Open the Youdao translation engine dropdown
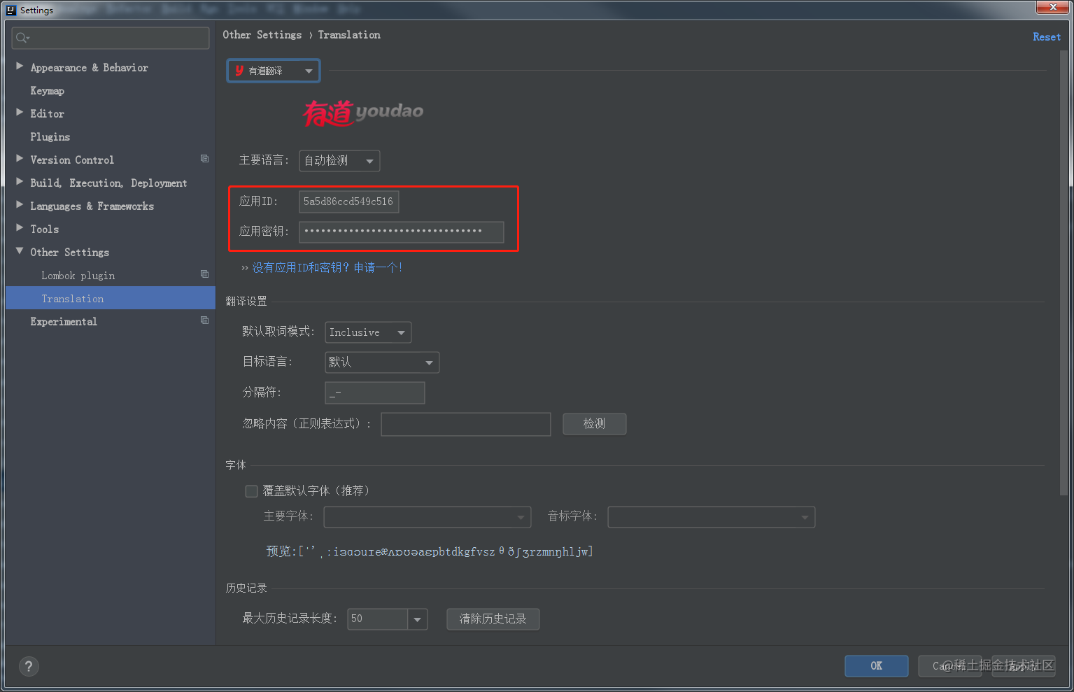This screenshot has width=1074, height=692. tap(274, 71)
